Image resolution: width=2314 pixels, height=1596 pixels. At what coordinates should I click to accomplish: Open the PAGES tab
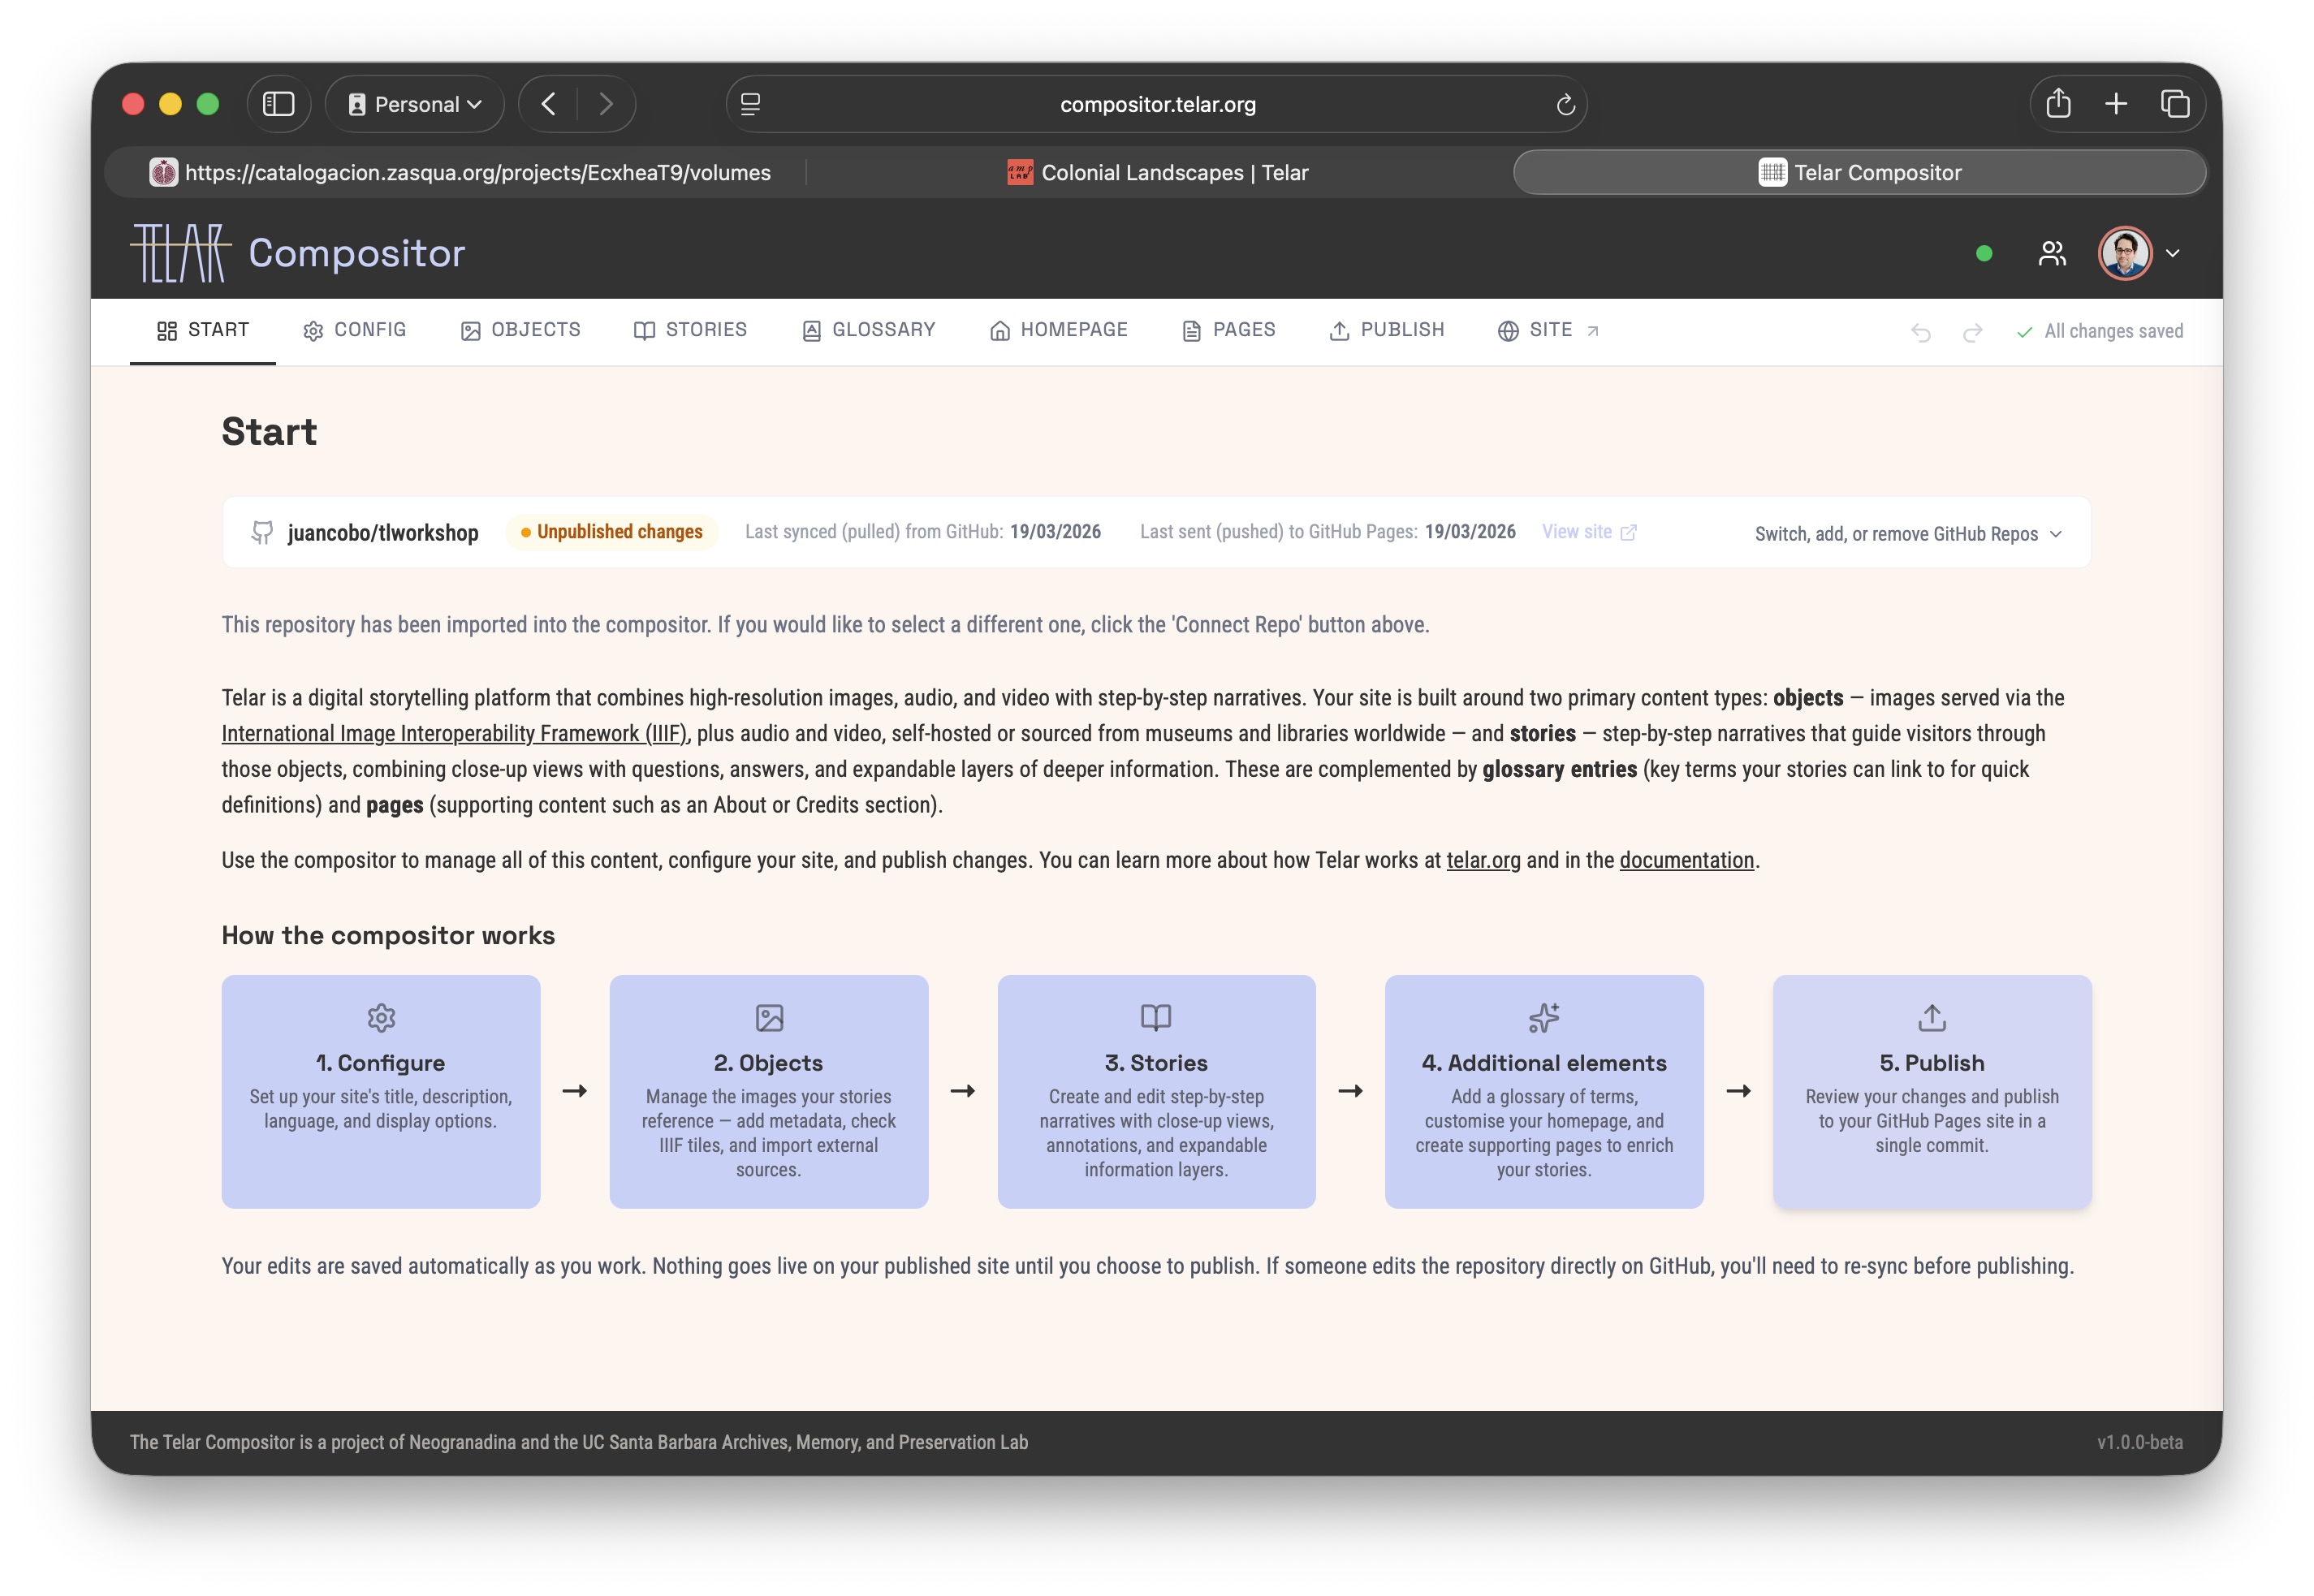[1228, 330]
